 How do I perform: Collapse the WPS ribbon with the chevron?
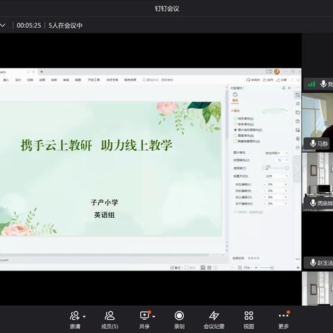(x=298, y=80)
